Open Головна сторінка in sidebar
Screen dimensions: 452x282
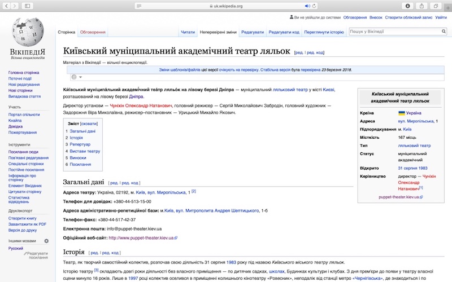[24, 73]
